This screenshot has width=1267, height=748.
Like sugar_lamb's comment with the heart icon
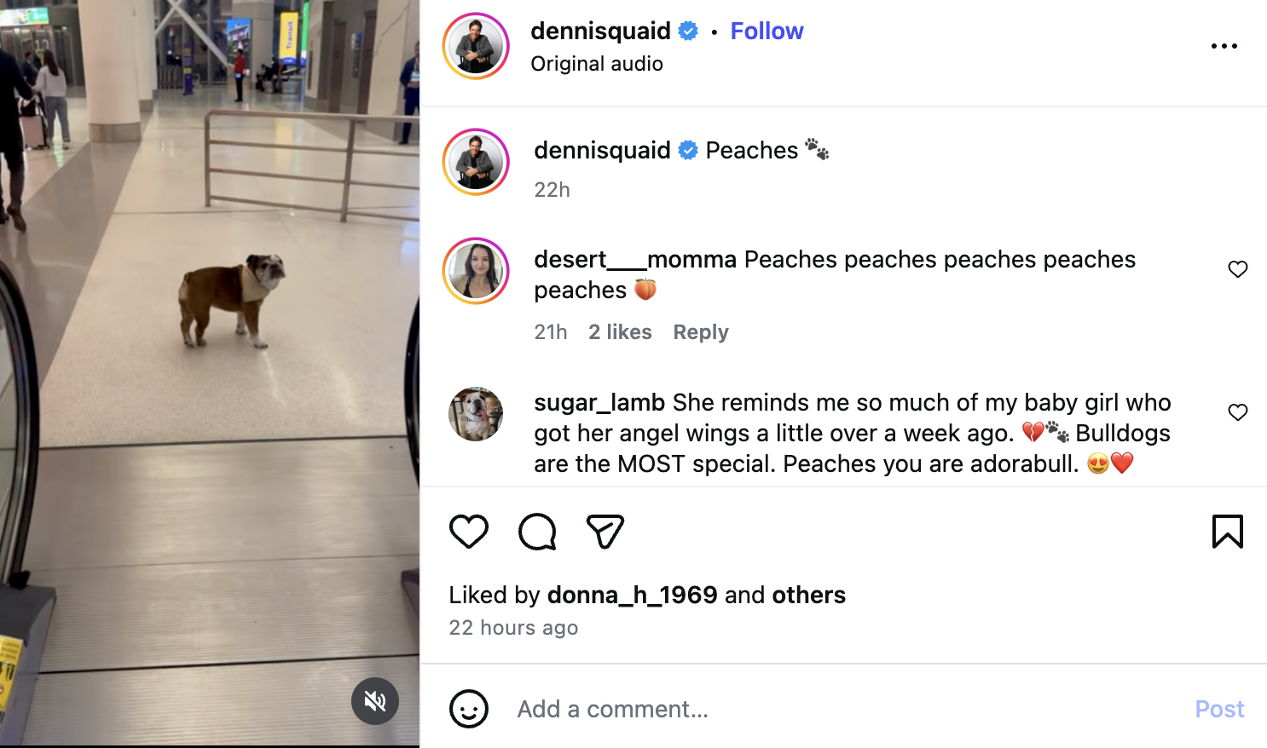pyautogui.click(x=1238, y=411)
